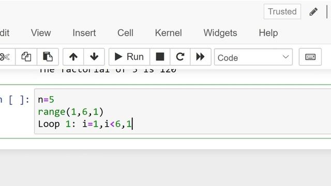Screen dimensions: 331x186
Task: Open the Widgets menu
Action: (220, 33)
